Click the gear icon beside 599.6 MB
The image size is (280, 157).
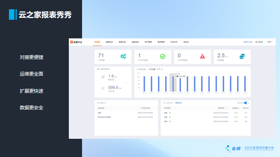[103, 88]
